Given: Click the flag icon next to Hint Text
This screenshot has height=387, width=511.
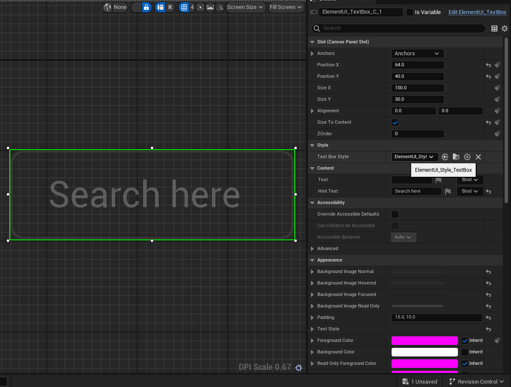Looking at the screenshot, I should pyautogui.click(x=448, y=191).
